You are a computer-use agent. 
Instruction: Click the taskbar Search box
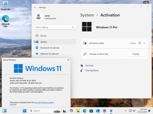click(x=45, y=111)
